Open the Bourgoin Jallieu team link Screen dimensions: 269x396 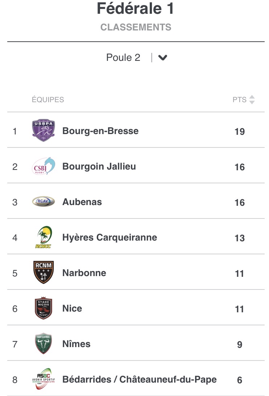tap(99, 166)
